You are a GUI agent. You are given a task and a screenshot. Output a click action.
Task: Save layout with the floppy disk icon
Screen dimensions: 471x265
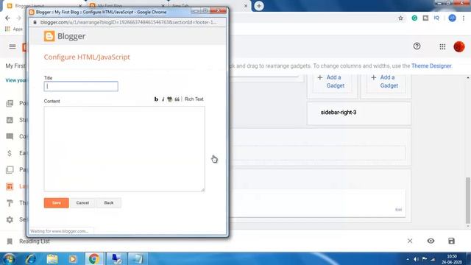point(451,241)
